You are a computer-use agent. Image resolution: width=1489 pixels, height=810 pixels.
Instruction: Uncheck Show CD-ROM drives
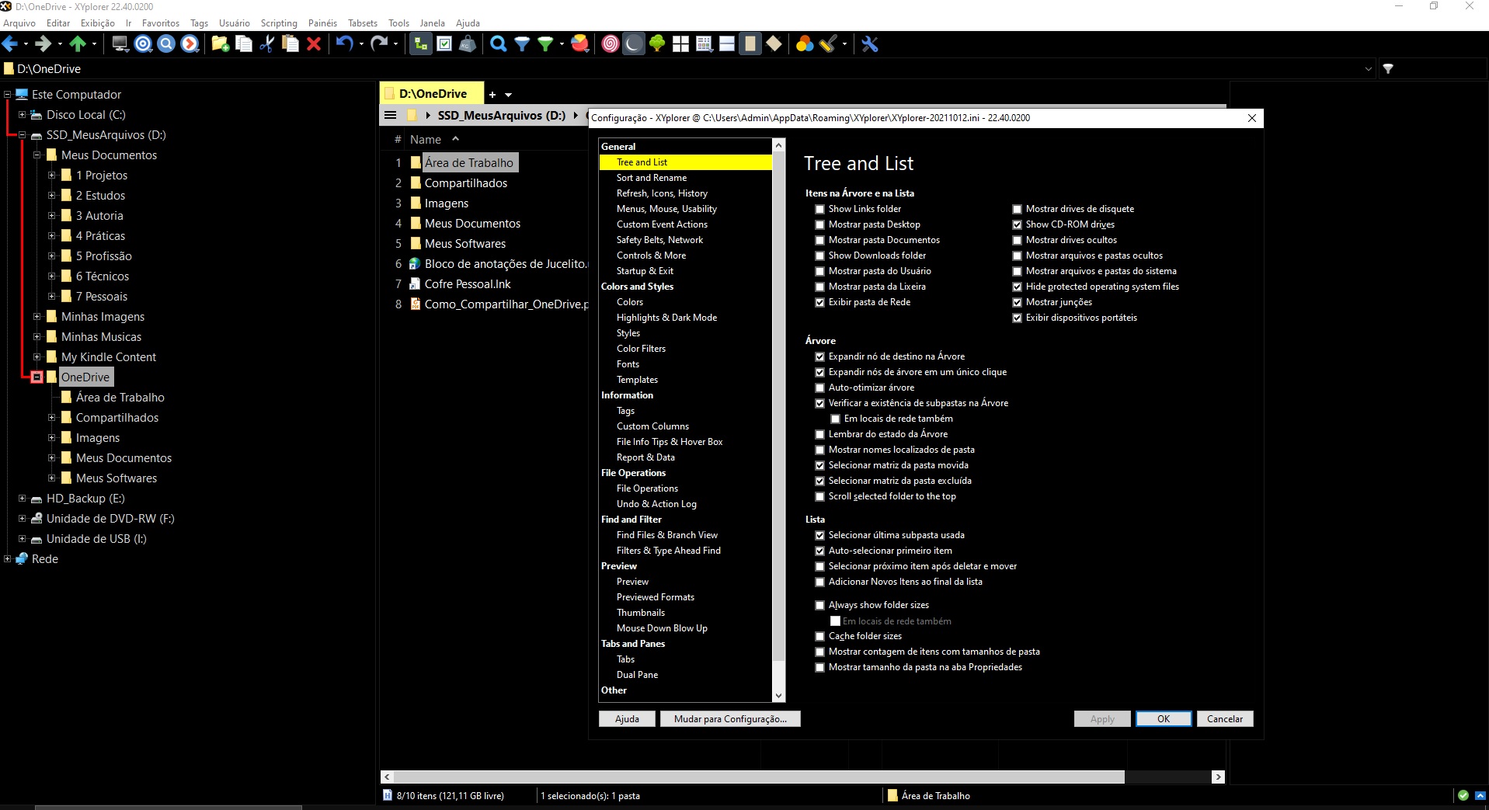[1017, 224]
